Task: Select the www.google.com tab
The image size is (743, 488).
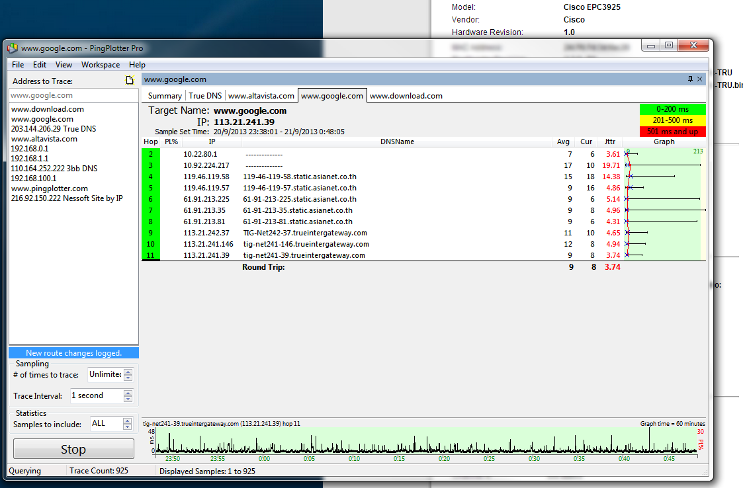Action: [332, 96]
